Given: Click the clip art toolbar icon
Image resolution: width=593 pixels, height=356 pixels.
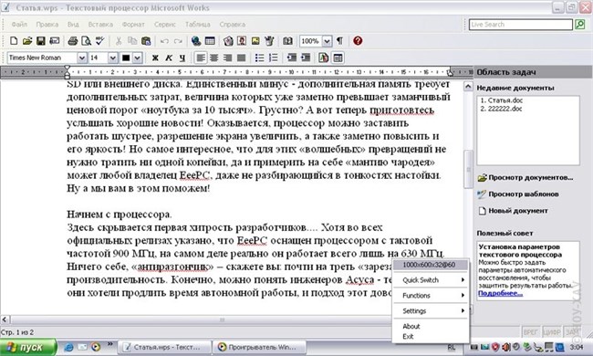Looking at the screenshot, I should pos(228,41).
